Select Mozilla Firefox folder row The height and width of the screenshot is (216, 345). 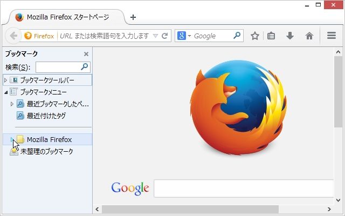click(x=47, y=139)
